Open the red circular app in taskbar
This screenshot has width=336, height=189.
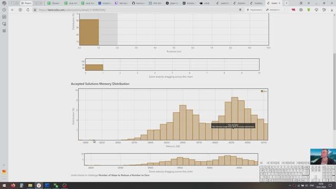(65, 185)
